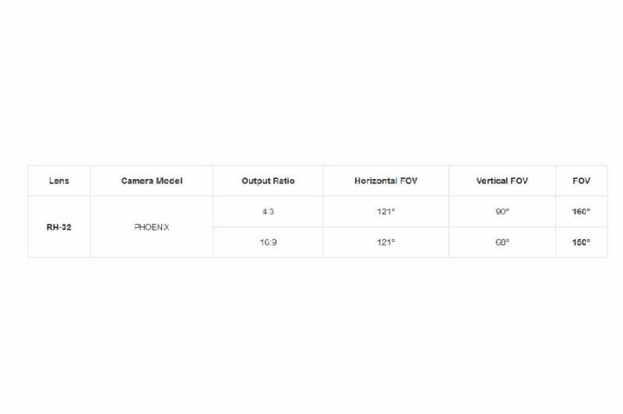
Task: Click the 121° value in the 16:9 row
Action: (x=385, y=242)
